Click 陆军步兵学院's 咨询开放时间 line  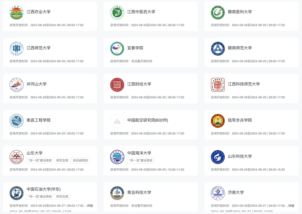click(248, 134)
